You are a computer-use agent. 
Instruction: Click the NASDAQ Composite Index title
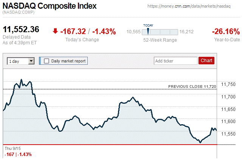(50, 6)
